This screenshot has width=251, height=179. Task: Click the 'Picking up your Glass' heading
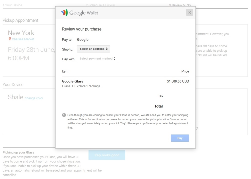(18, 152)
